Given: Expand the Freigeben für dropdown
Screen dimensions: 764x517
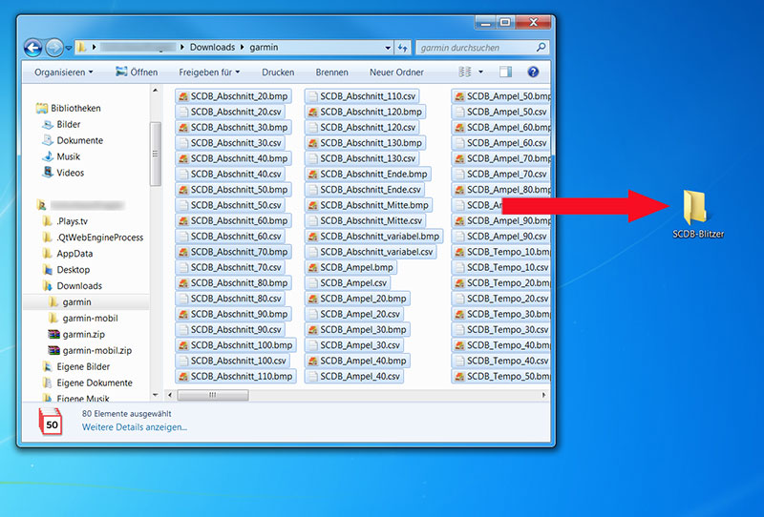Looking at the screenshot, I should pyautogui.click(x=209, y=72).
